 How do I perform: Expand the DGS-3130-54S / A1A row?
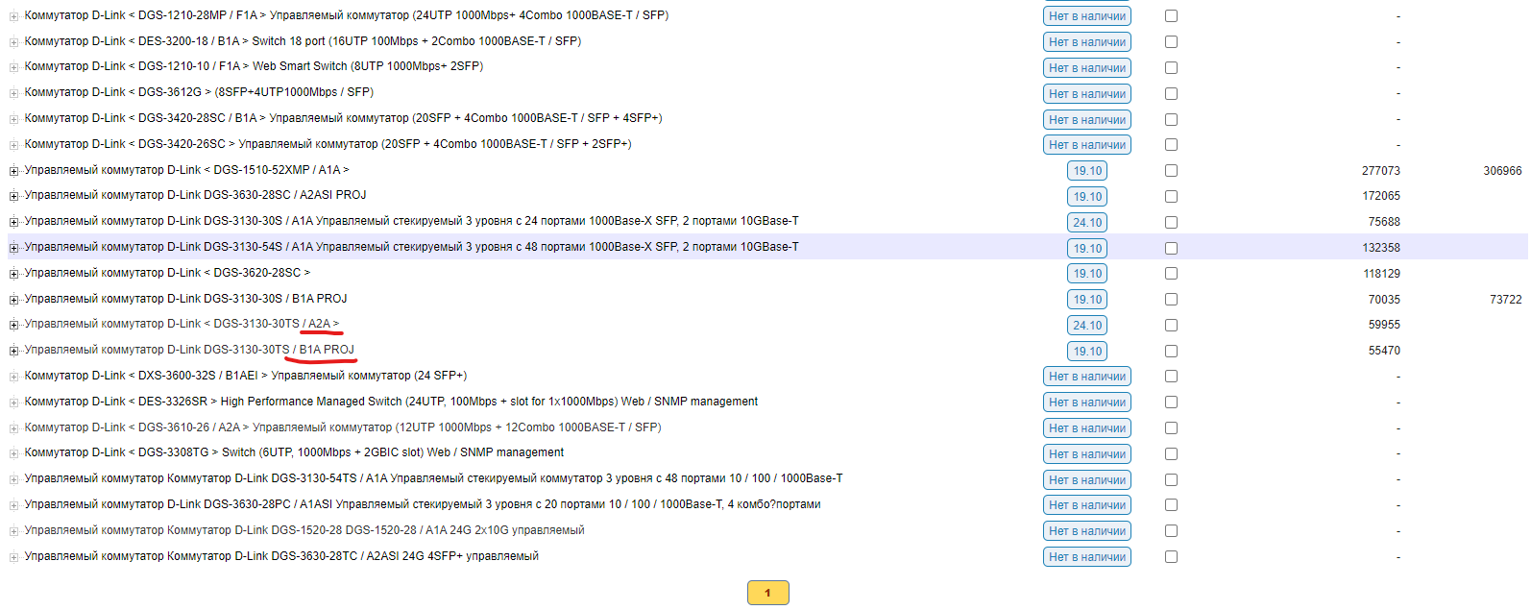click(x=13, y=248)
